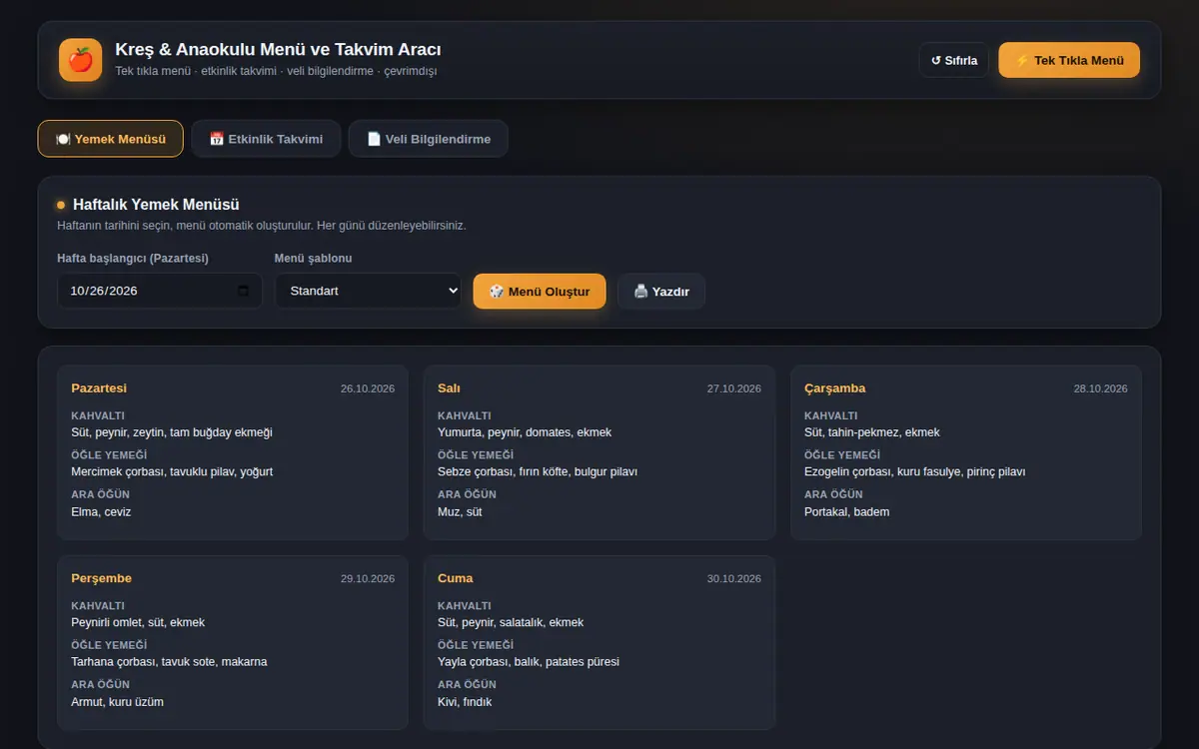Click the Menü Oluştur button
This screenshot has width=1199, height=749.
(540, 292)
